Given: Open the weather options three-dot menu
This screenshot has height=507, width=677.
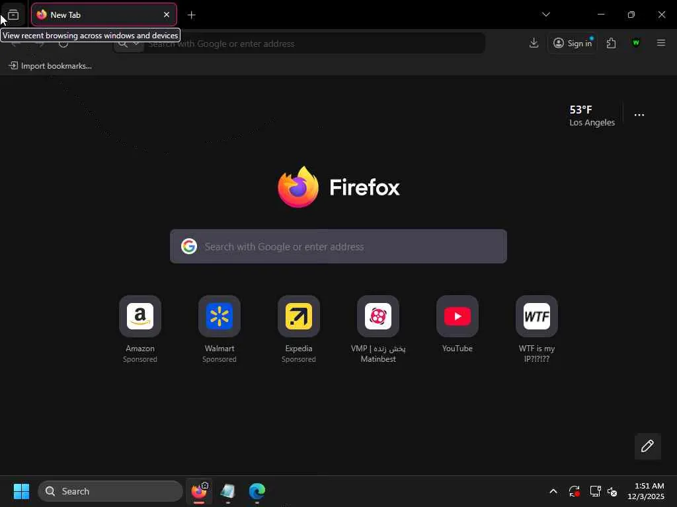Looking at the screenshot, I should point(639,115).
